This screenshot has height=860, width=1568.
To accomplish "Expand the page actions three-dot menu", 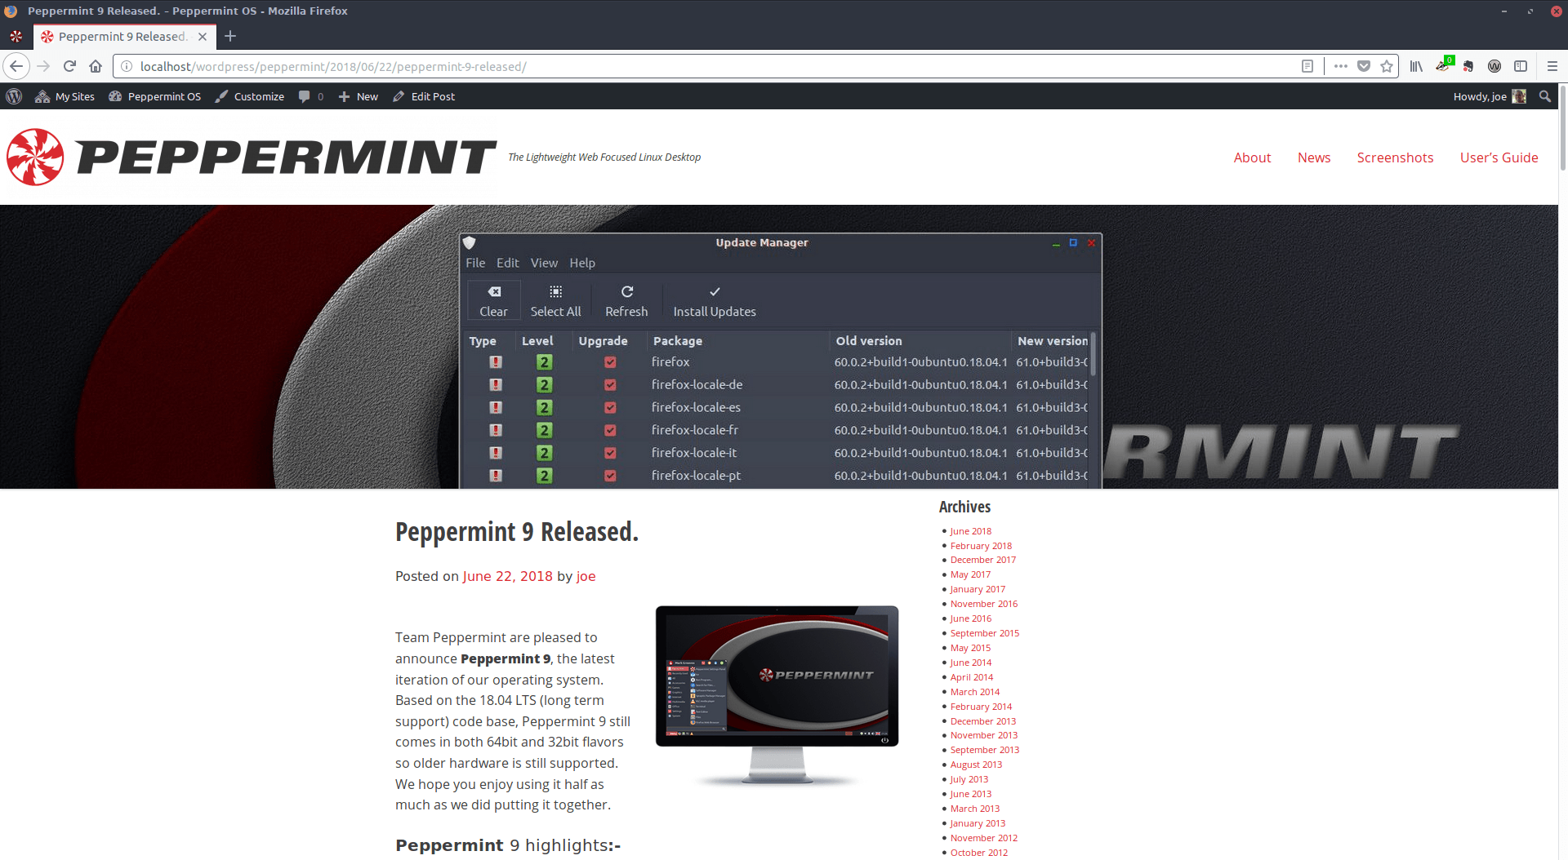I will pos(1340,66).
